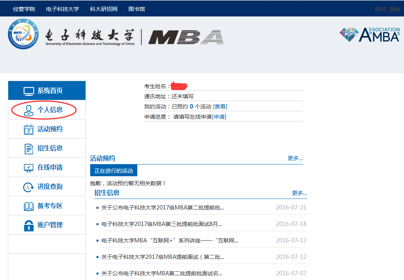
Task: Click the person icon beside 个人信息
Action: (29, 110)
